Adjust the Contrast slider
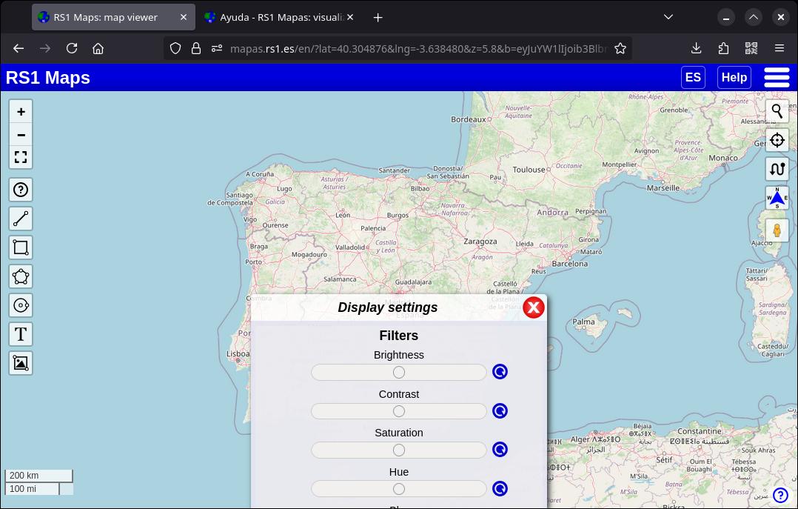This screenshot has width=798, height=509. [399, 411]
